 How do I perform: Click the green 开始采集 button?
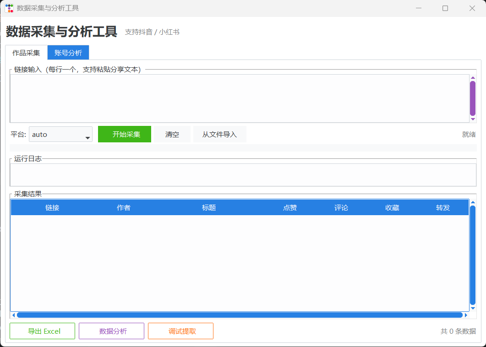(125, 134)
